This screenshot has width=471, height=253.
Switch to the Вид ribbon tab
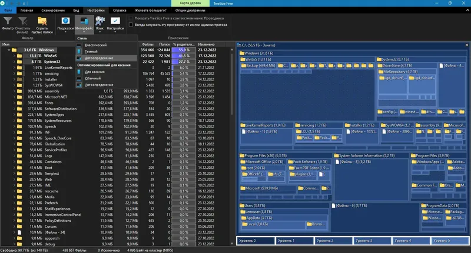tap(76, 10)
